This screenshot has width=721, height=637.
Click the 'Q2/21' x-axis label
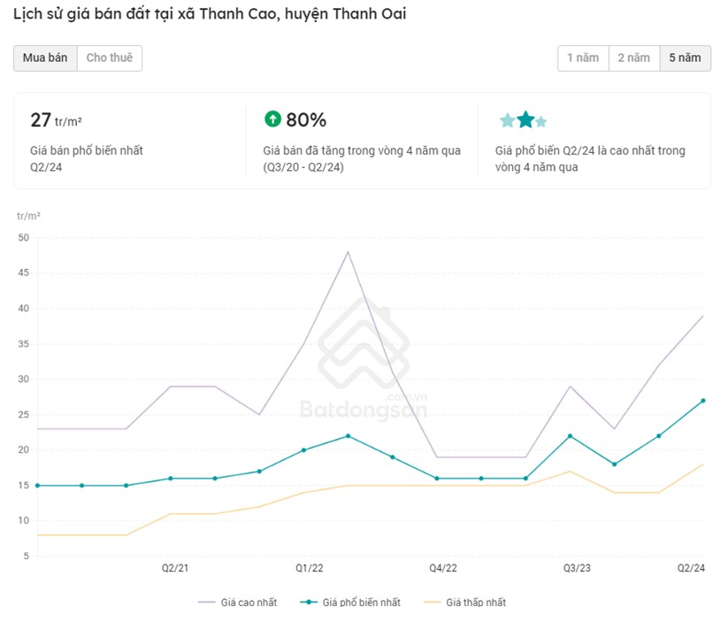[x=174, y=568]
